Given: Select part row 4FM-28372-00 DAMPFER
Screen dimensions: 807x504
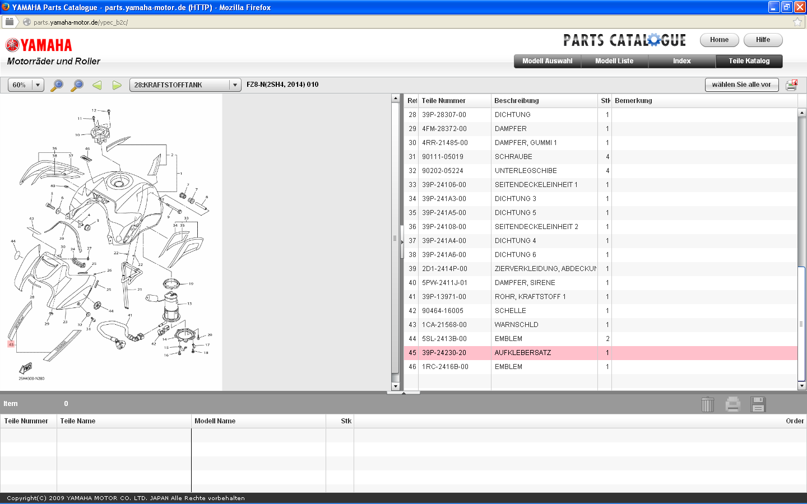Looking at the screenshot, I should tap(600, 129).
